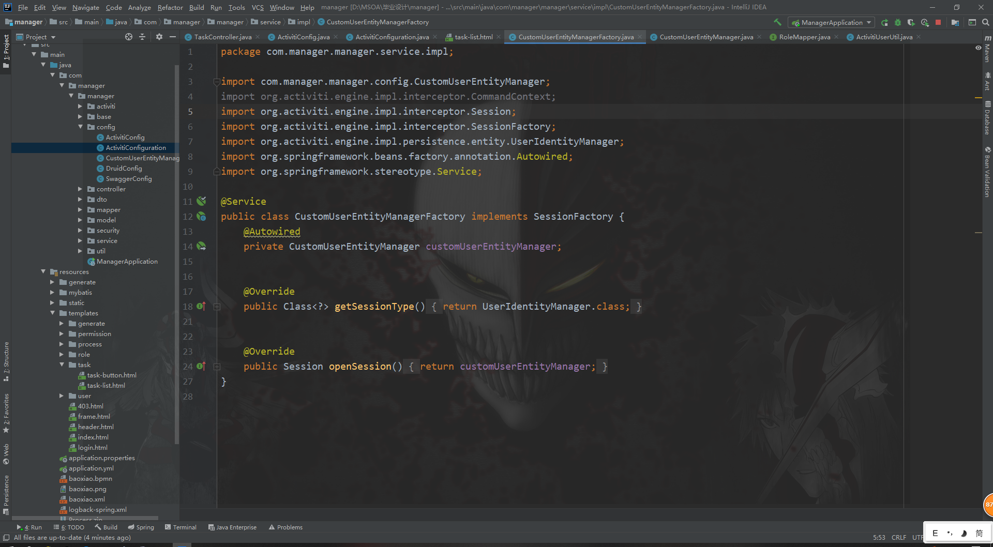Expand the activiti package folder
This screenshot has width=993, height=547.
pos(80,106)
